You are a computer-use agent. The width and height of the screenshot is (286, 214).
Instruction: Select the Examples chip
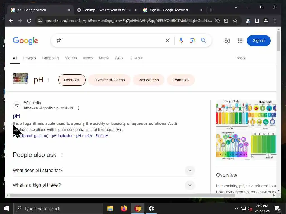pos(181,80)
